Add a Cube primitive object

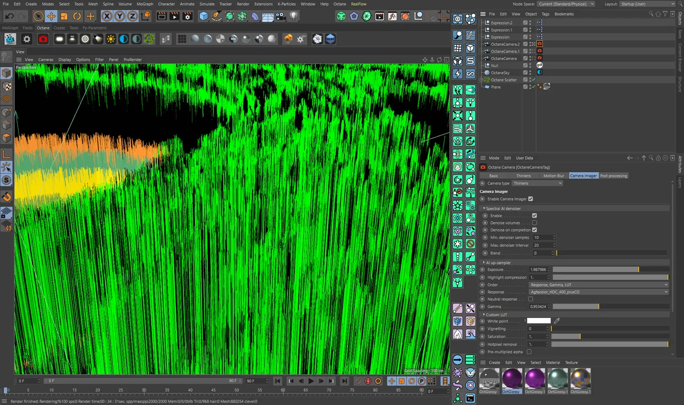[204, 17]
